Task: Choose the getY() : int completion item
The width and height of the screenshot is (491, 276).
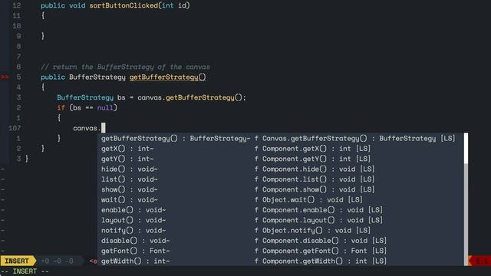Action: pos(281,159)
